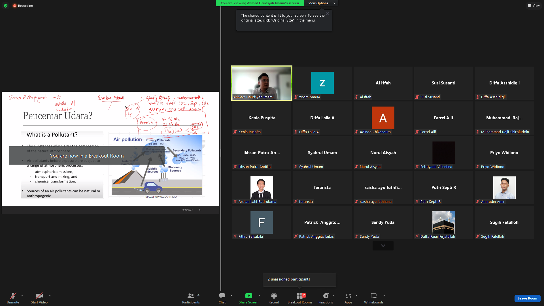Expand reactions options arrow
Viewport: 544px width, 306px height.
(334, 296)
